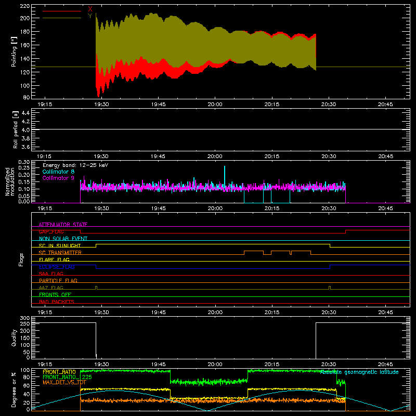Click the '4.4' tick on Roll period axis
This screenshot has width=416, height=416.
coord(25,113)
